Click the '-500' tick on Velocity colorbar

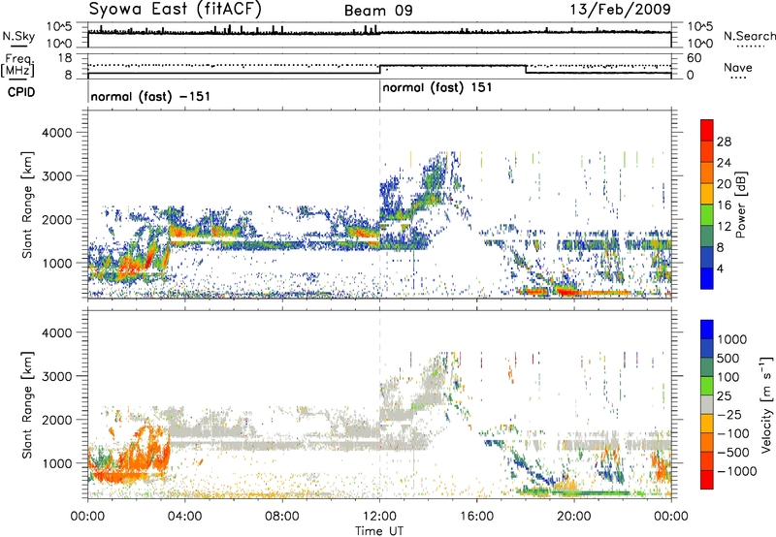click(x=733, y=453)
